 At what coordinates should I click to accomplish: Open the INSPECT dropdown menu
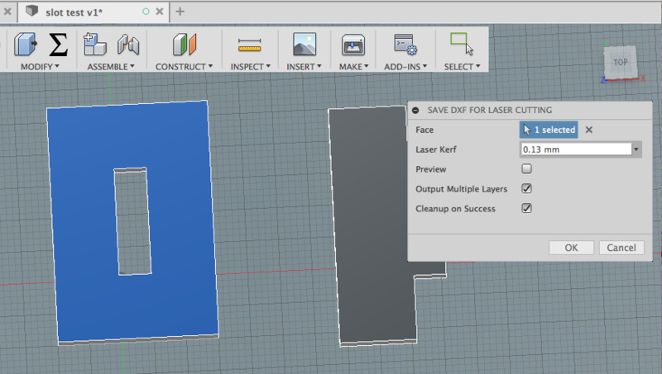pos(251,67)
